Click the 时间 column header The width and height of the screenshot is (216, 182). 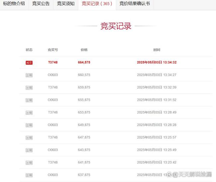pyautogui.click(x=157, y=50)
